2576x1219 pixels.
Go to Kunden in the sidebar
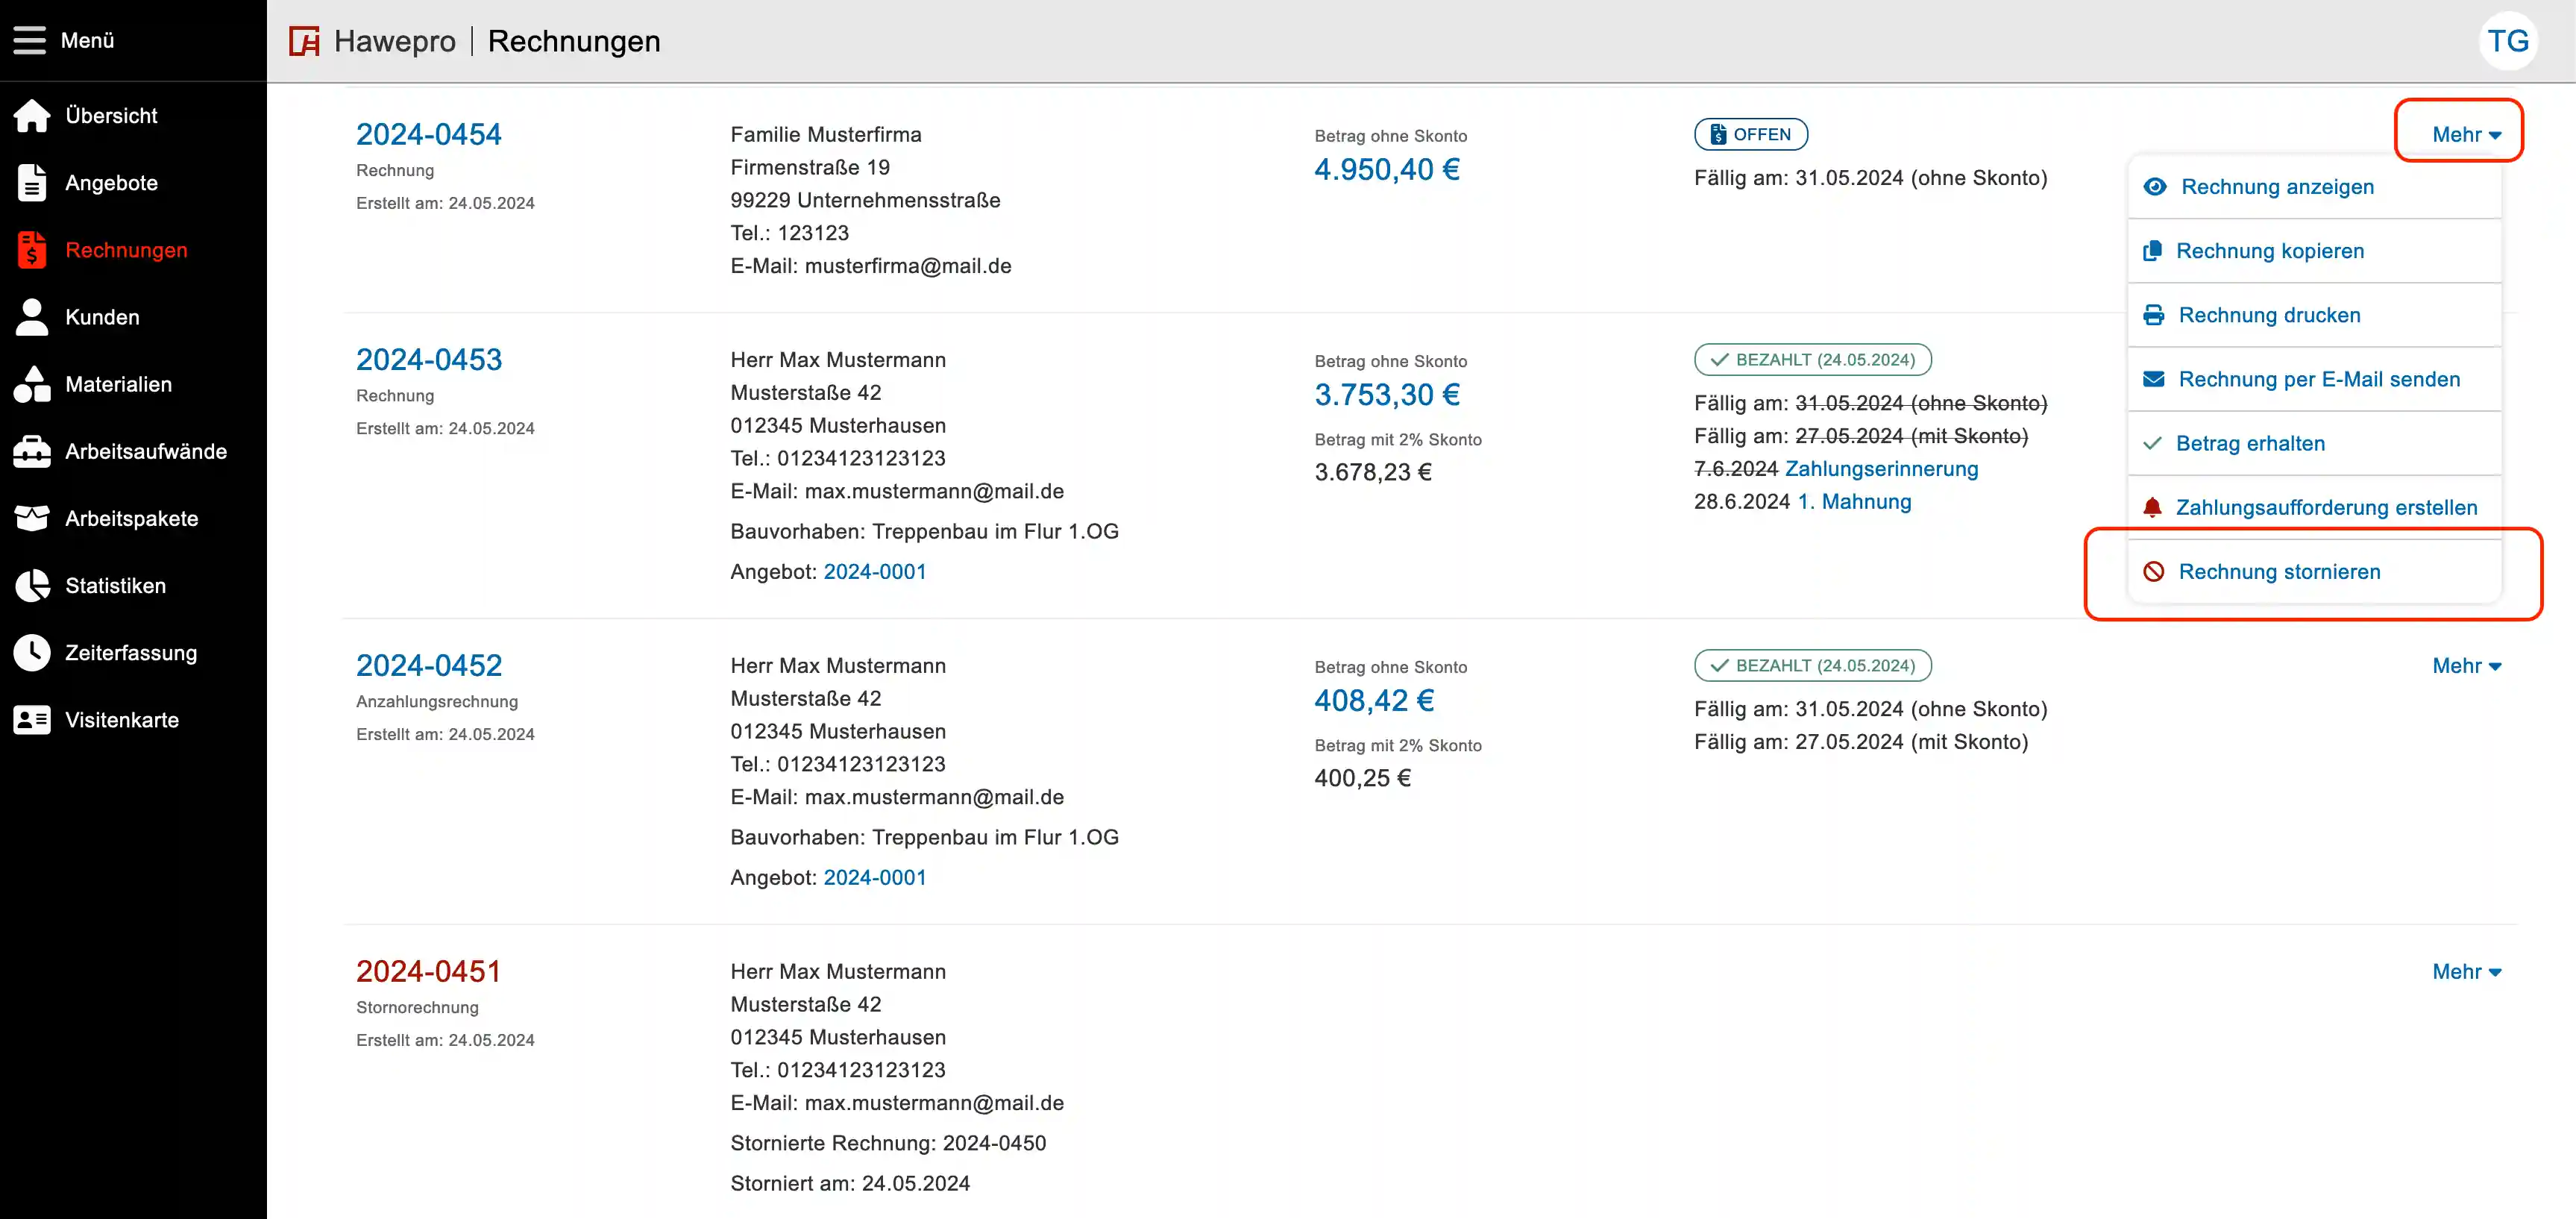click(x=102, y=317)
